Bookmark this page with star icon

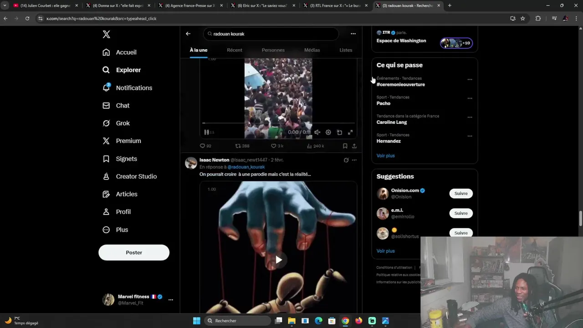click(x=522, y=18)
